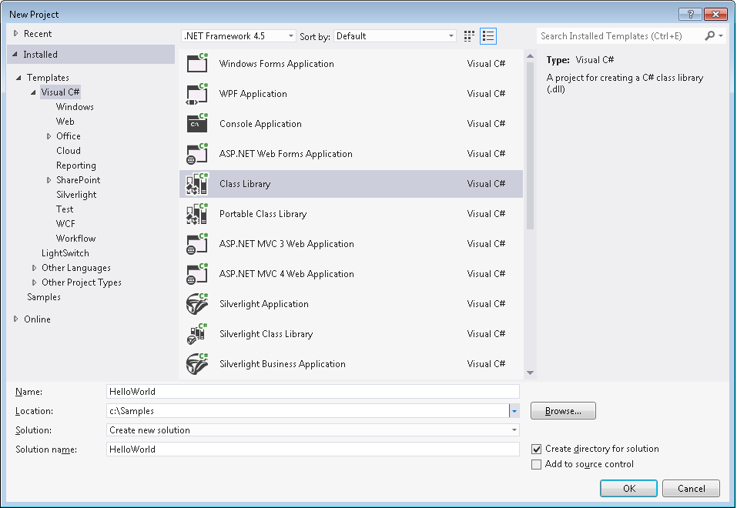Screen dimensions: 737x508
Task: Click the Silverlight Business Application icon
Action: [197, 364]
